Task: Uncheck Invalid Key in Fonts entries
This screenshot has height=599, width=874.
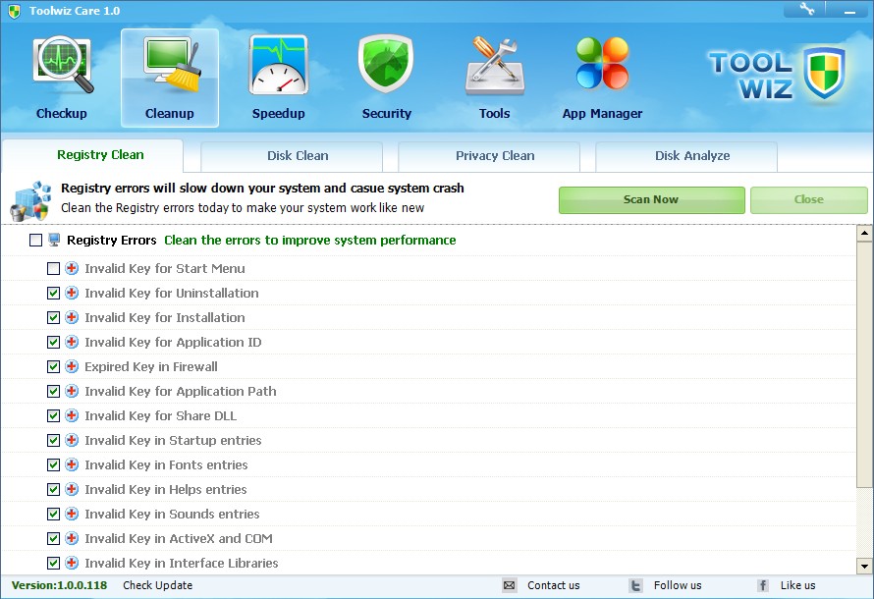Action: pyautogui.click(x=53, y=464)
